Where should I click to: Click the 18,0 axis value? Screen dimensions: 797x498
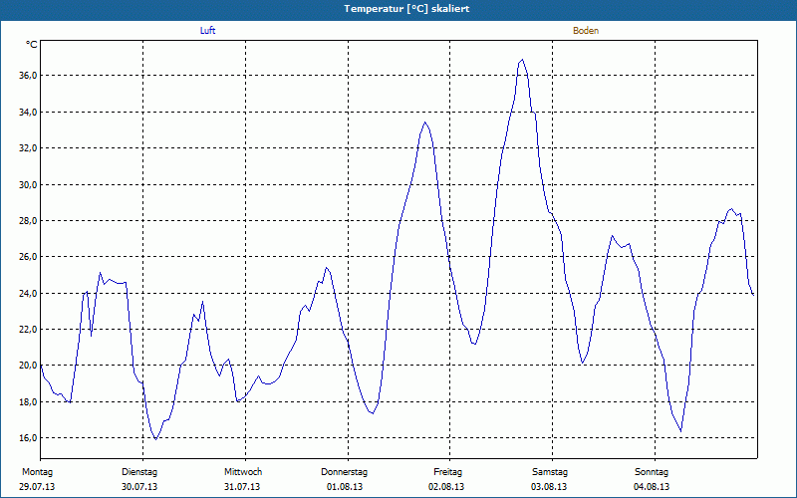27,402
